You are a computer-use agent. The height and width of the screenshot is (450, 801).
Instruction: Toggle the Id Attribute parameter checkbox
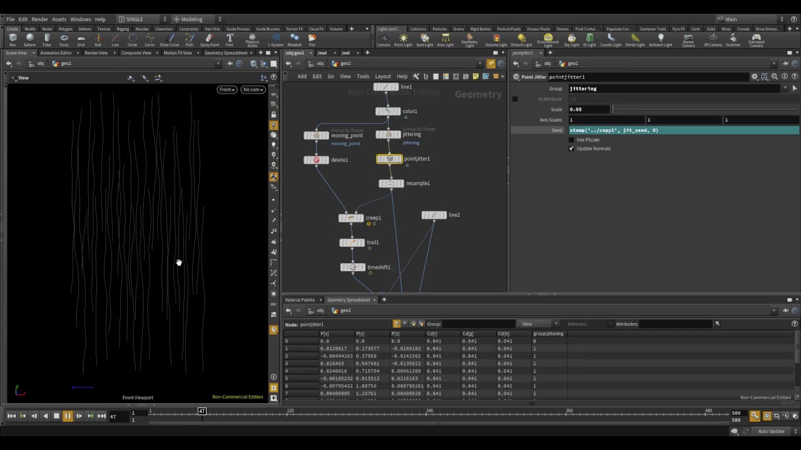tap(515, 99)
